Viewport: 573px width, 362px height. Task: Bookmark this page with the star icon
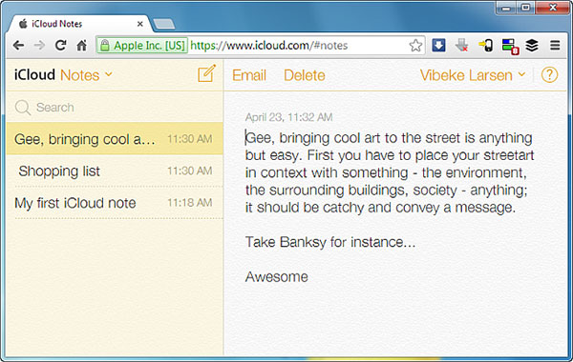pyautogui.click(x=415, y=46)
